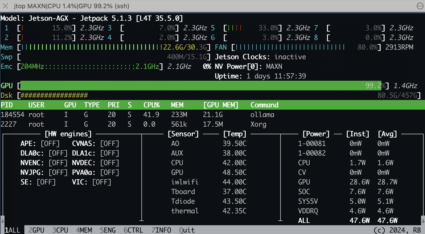The image size is (425, 234).
Task: Open the 6CTRL control tab
Action: click(x=133, y=230)
